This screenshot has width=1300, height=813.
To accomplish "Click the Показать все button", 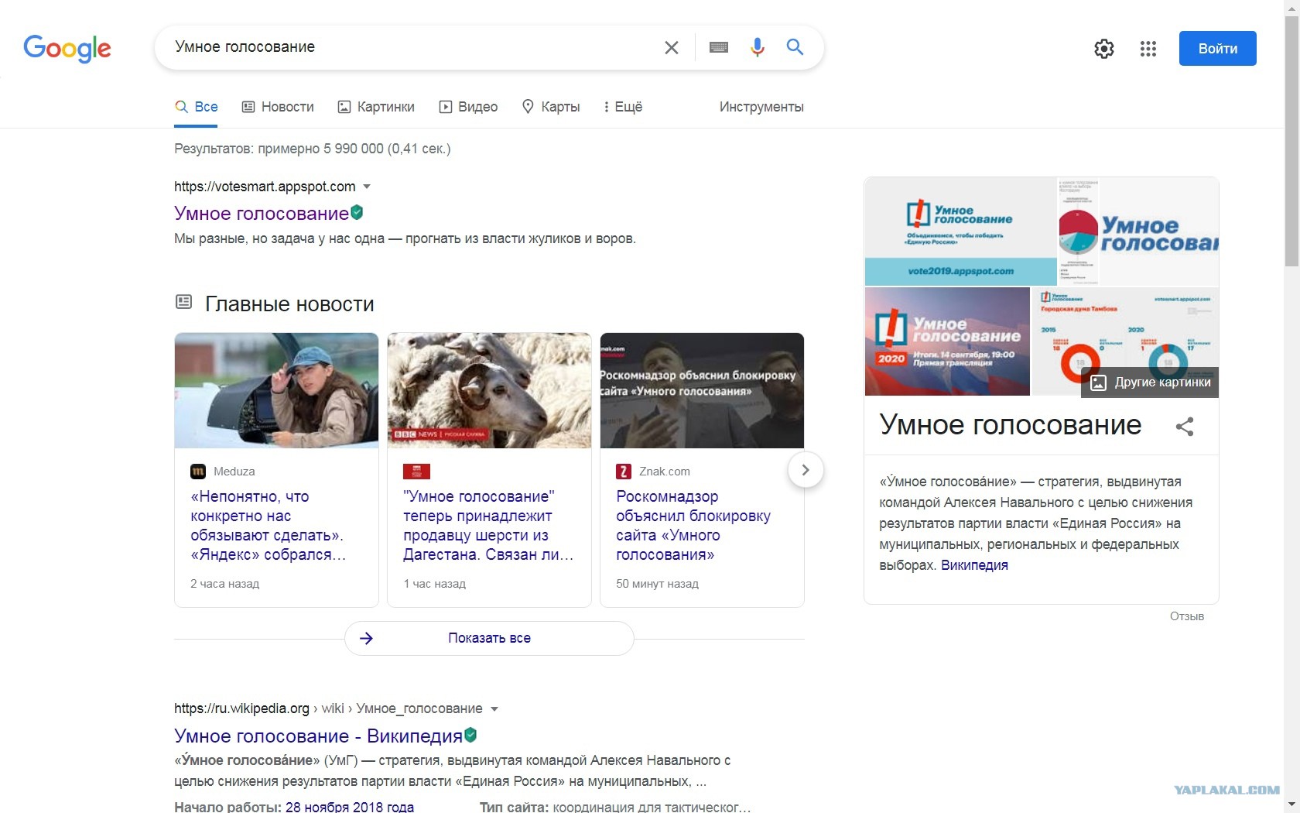I will point(489,638).
